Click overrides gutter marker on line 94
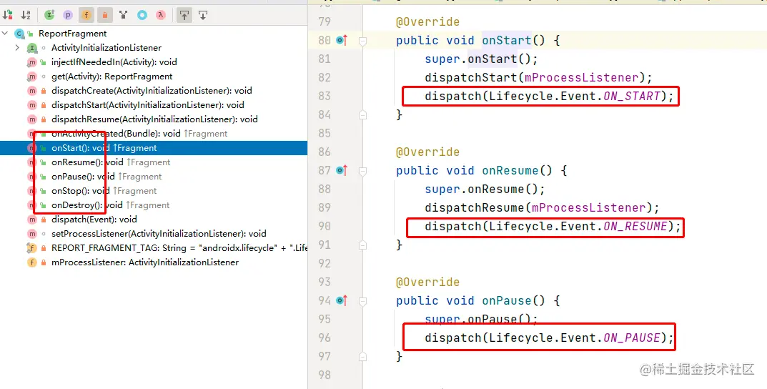767x389 pixels. click(x=342, y=300)
